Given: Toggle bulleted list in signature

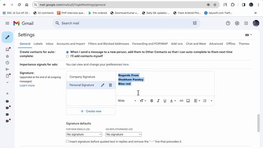Looking at the screenshot, I should [x=205, y=101].
